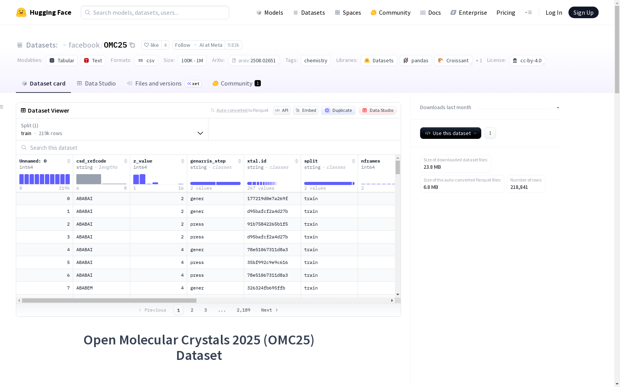Click the Hugging Face logo
The height and width of the screenshot is (387, 620).
(44, 12)
